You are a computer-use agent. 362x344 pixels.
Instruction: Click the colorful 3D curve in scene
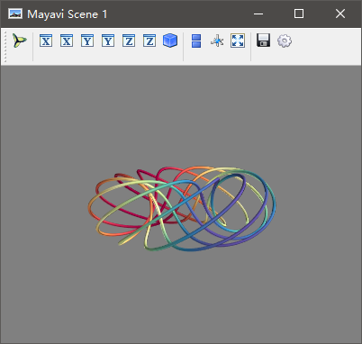click(182, 209)
